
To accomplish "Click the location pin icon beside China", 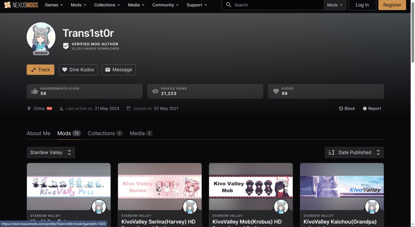I will point(29,109).
